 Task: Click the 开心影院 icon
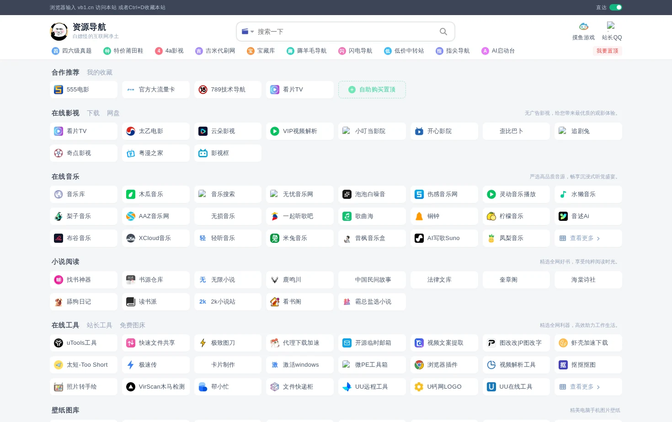pyautogui.click(x=419, y=131)
